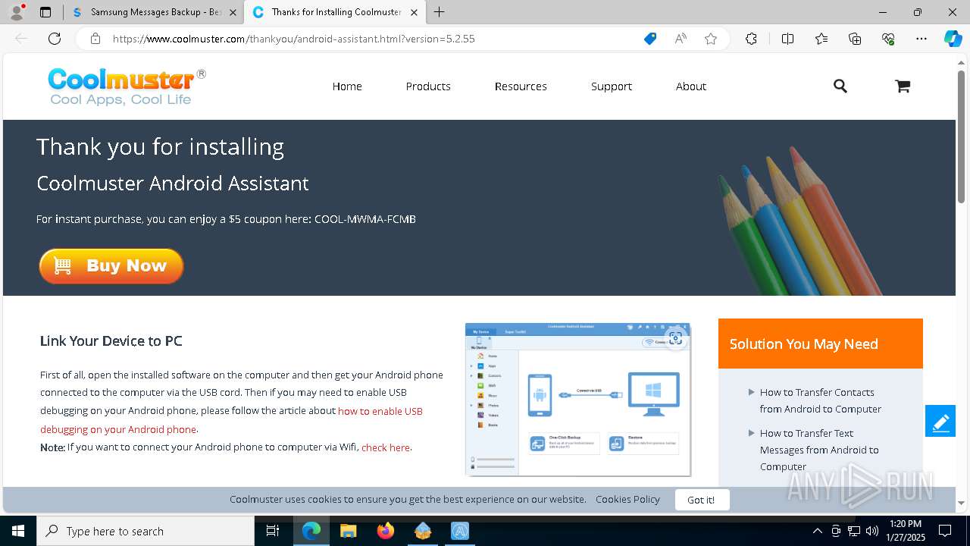Open the shopping price tag icon

point(650,39)
